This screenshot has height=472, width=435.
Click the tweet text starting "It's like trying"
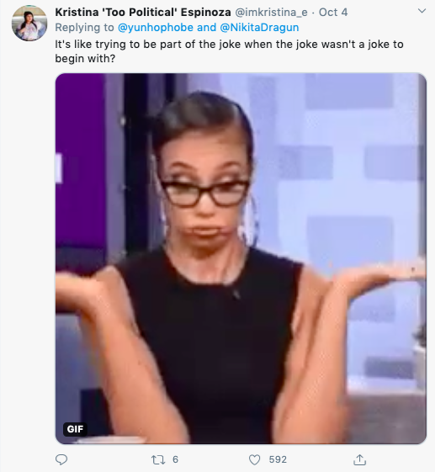[229, 51]
